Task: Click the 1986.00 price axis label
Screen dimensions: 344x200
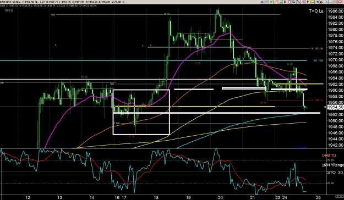Action: click(336, 11)
